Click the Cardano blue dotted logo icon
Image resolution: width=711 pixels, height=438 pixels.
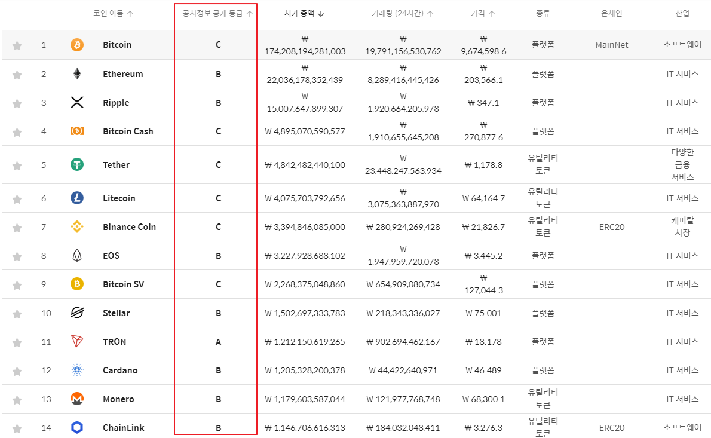pos(77,370)
